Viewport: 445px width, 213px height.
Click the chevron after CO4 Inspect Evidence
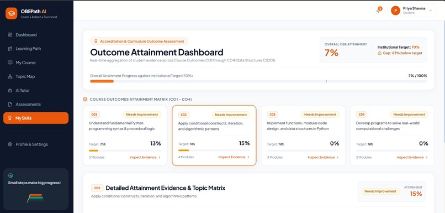click(427, 157)
